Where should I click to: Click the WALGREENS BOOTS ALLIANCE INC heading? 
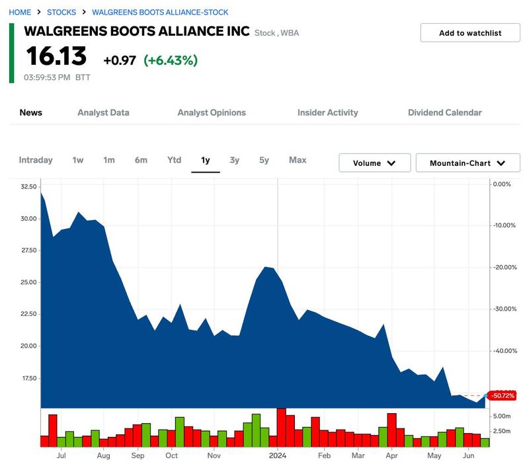(x=137, y=31)
